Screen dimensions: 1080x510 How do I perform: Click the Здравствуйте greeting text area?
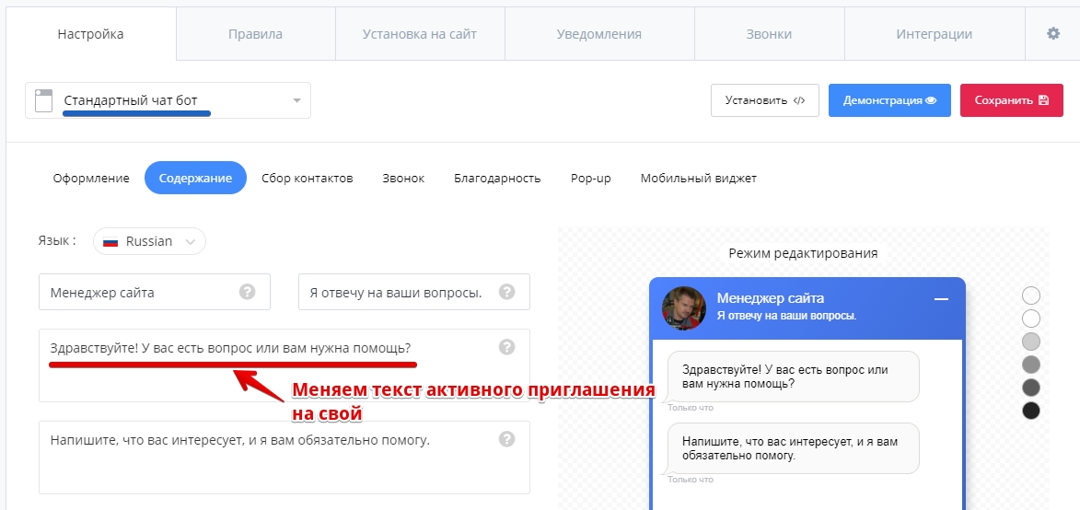[285, 365]
